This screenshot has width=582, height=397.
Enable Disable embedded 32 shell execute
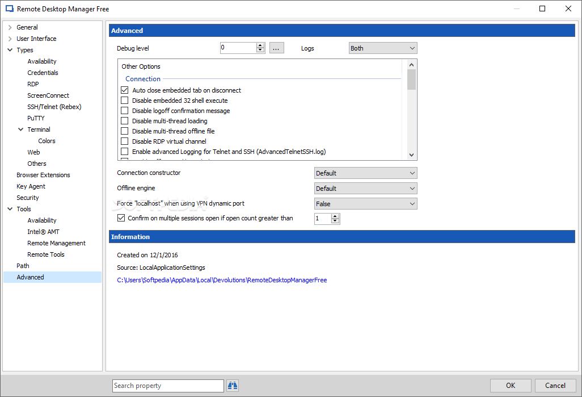click(x=125, y=101)
